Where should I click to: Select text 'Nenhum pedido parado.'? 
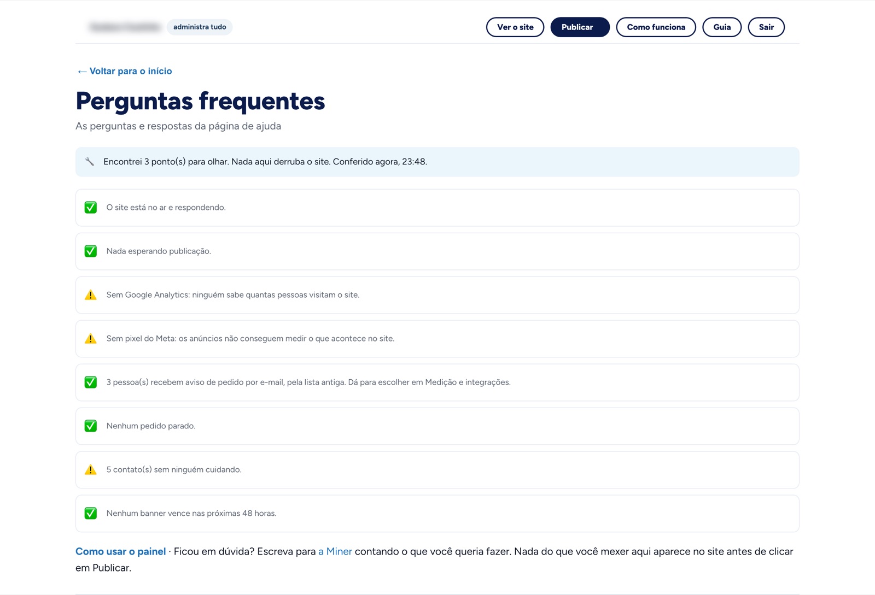(151, 426)
